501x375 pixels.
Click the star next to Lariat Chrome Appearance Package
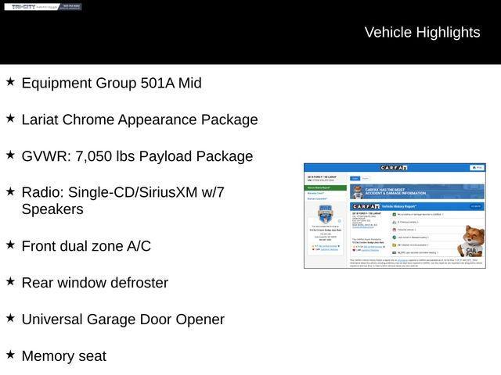tap(10, 118)
